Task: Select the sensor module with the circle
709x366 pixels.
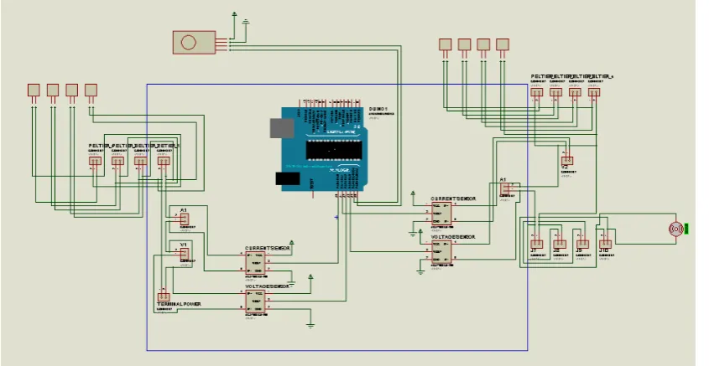Action: (194, 43)
